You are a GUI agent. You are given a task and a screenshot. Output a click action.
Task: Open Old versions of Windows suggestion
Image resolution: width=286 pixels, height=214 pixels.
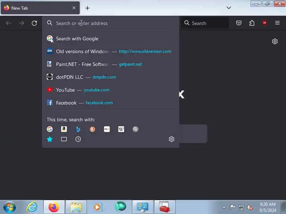pos(110,51)
